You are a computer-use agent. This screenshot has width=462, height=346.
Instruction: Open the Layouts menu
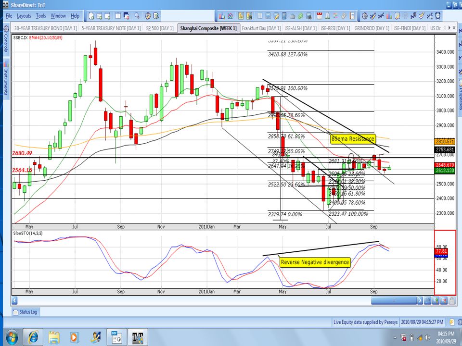[24, 16]
